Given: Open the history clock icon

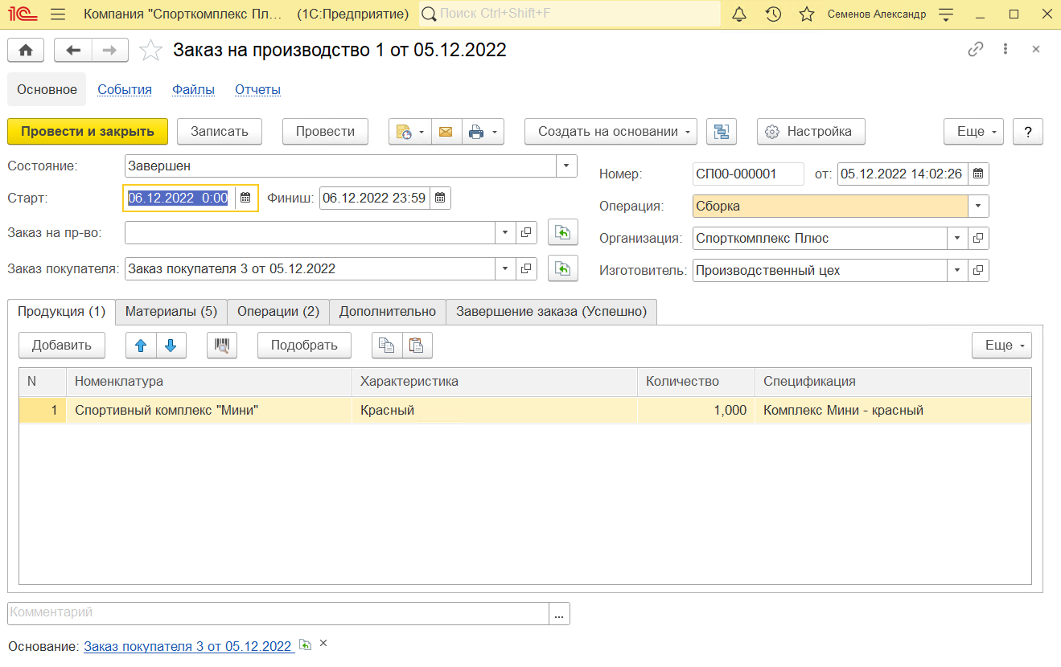Looking at the screenshot, I should (x=773, y=14).
